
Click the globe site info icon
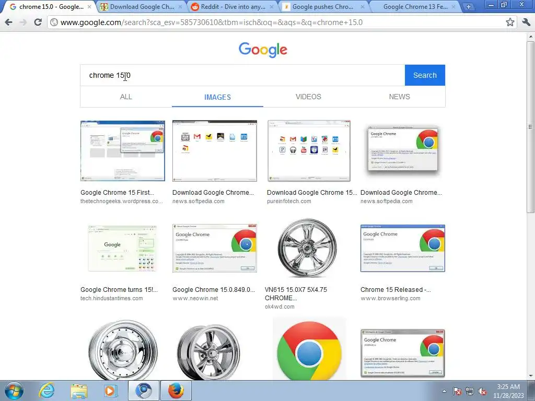click(x=54, y=22)
